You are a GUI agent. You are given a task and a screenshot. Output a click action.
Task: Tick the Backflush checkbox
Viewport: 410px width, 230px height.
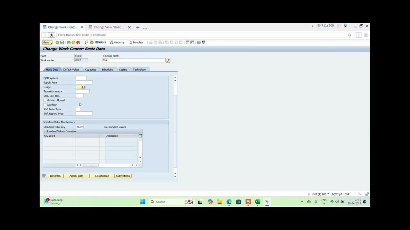coord(45,105)
